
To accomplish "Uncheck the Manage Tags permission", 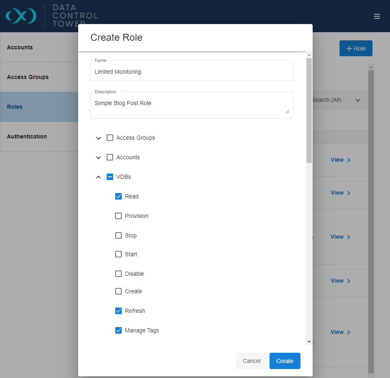I will pyautogui.click(x=118, y=330).
